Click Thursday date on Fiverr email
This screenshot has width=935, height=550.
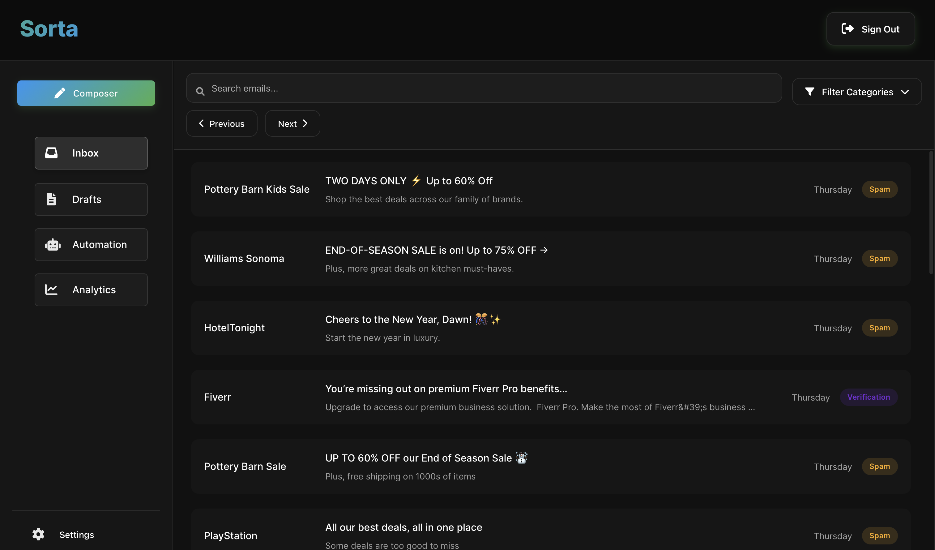pos(811,397)
